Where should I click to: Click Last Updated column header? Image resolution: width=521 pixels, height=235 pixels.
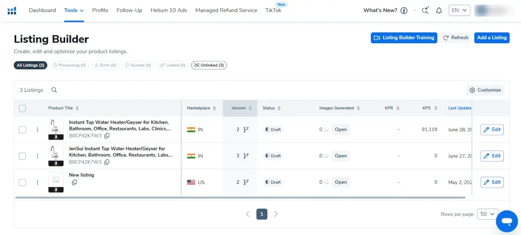click(460, 108)
